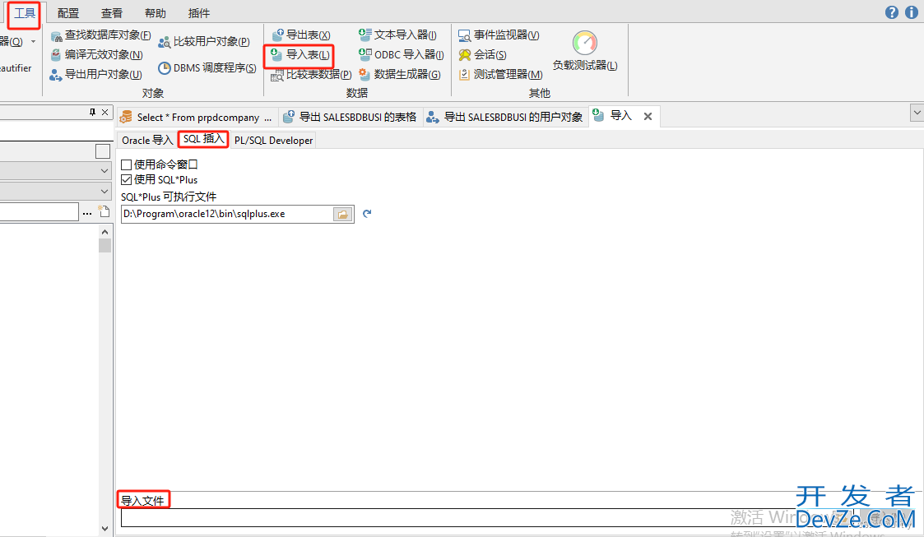Open the 配置 ribbon tab
The width and height of the screenshot is (924, 537).
tap(68, 13)
